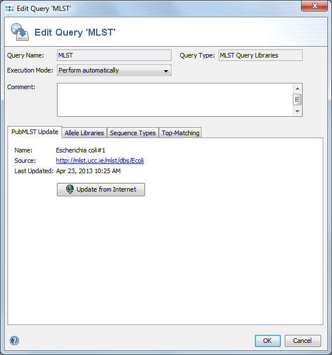Click the app icon in title bar

(x=9, y=9)
